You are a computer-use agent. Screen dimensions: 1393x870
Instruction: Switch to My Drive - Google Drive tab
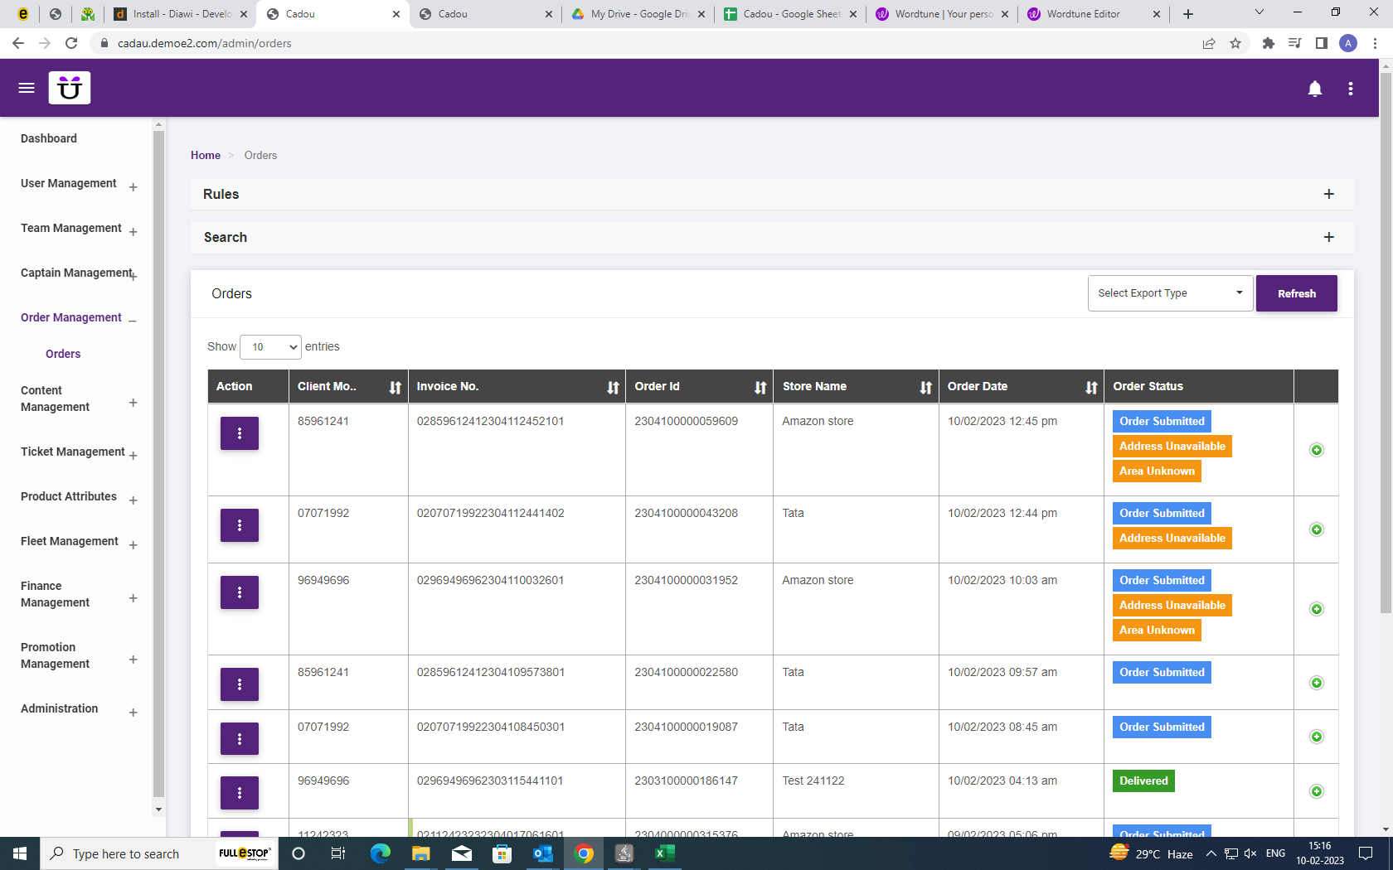pyautogui.click(x=638, y=14)
